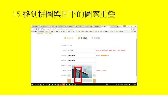Switch to the Google tab
The image size is (168, 95).
click(x=45, y=26)
